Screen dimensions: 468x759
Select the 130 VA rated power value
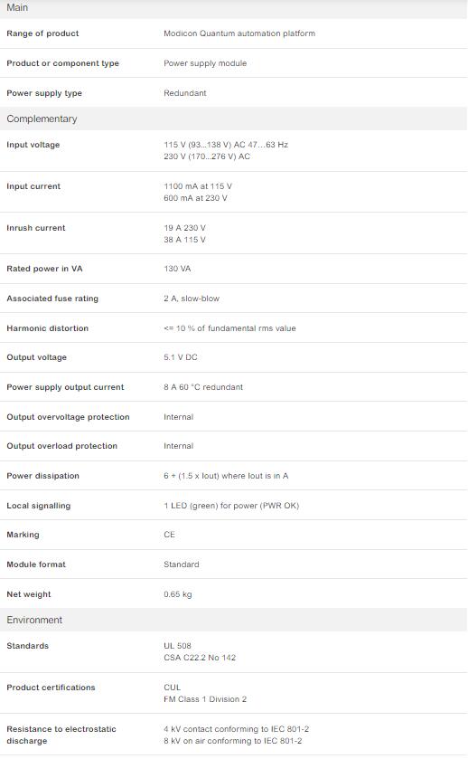(177, 269)
